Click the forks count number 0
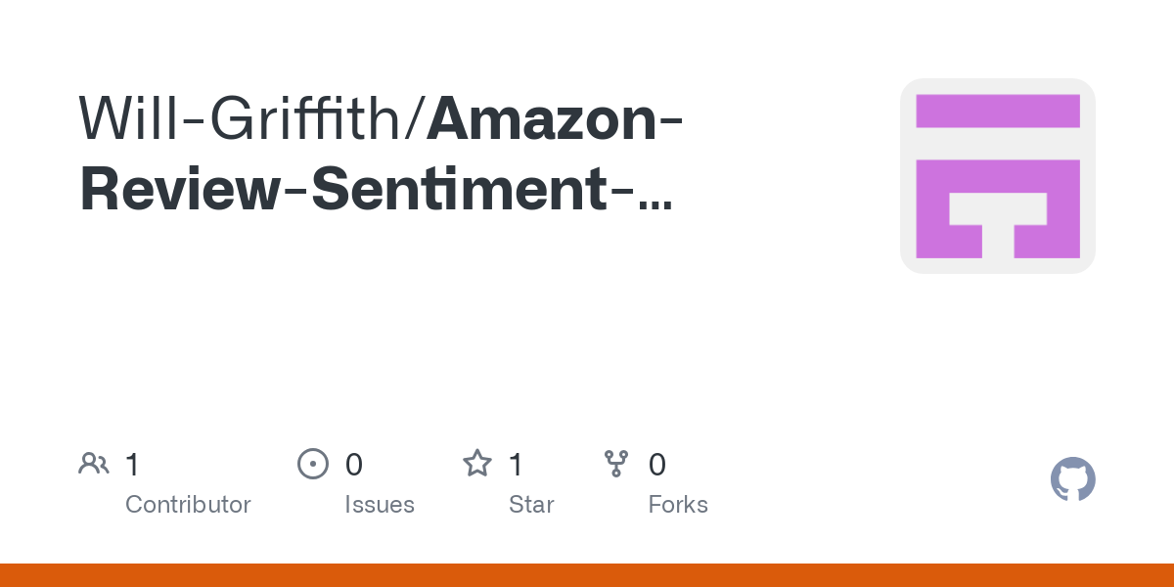Viewport: 1174px width, 587px height. pos(657,465)
